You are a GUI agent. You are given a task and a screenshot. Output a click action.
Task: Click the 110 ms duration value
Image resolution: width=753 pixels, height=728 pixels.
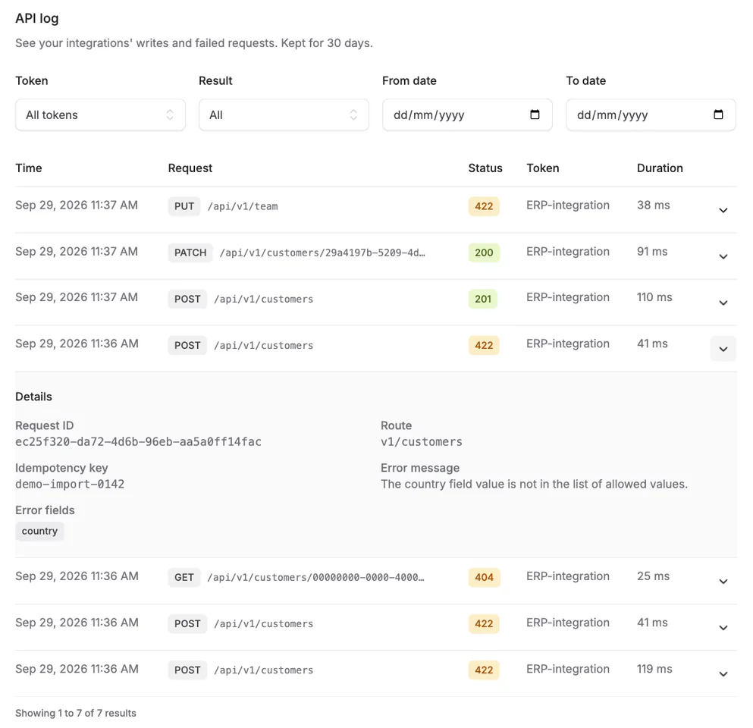pyautogui.click(x=654, y=297)
